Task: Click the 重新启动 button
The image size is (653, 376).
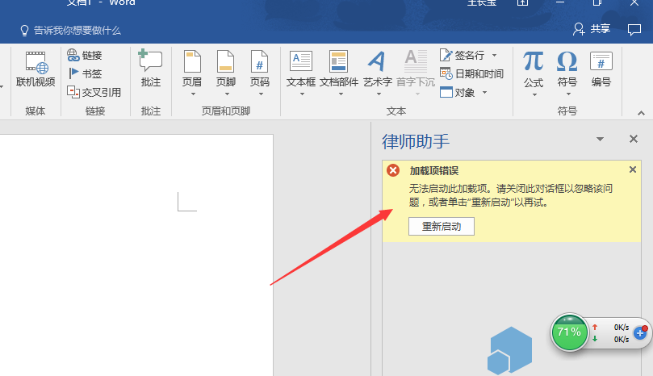Action: click(x=442, y=227)
